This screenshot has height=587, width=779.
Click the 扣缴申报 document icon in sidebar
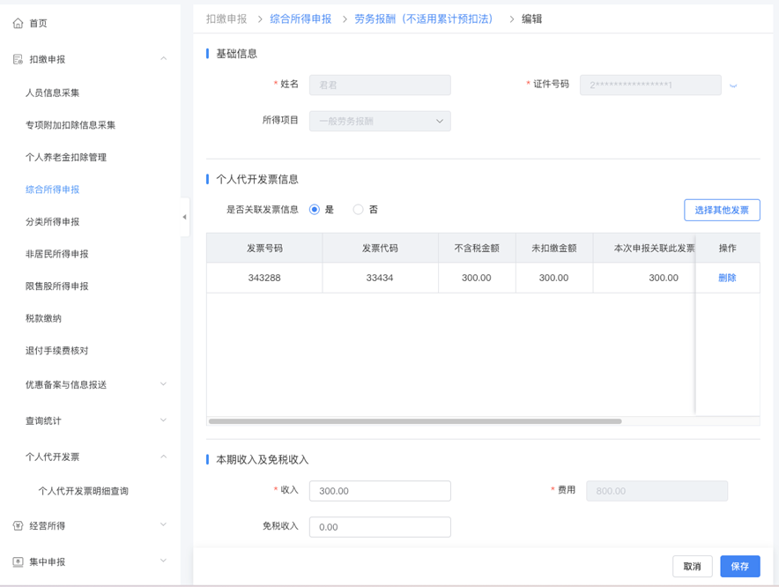16,60
